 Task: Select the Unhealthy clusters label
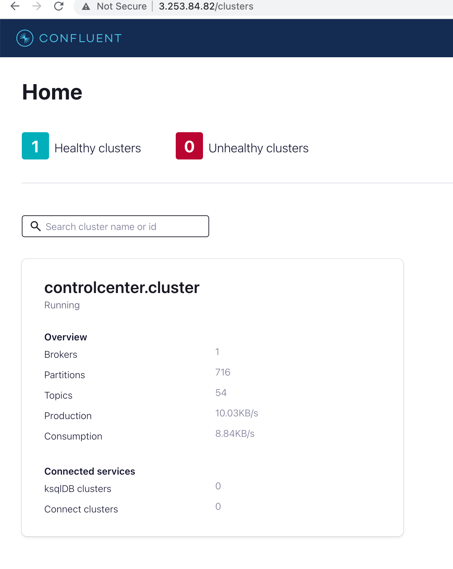259,148
